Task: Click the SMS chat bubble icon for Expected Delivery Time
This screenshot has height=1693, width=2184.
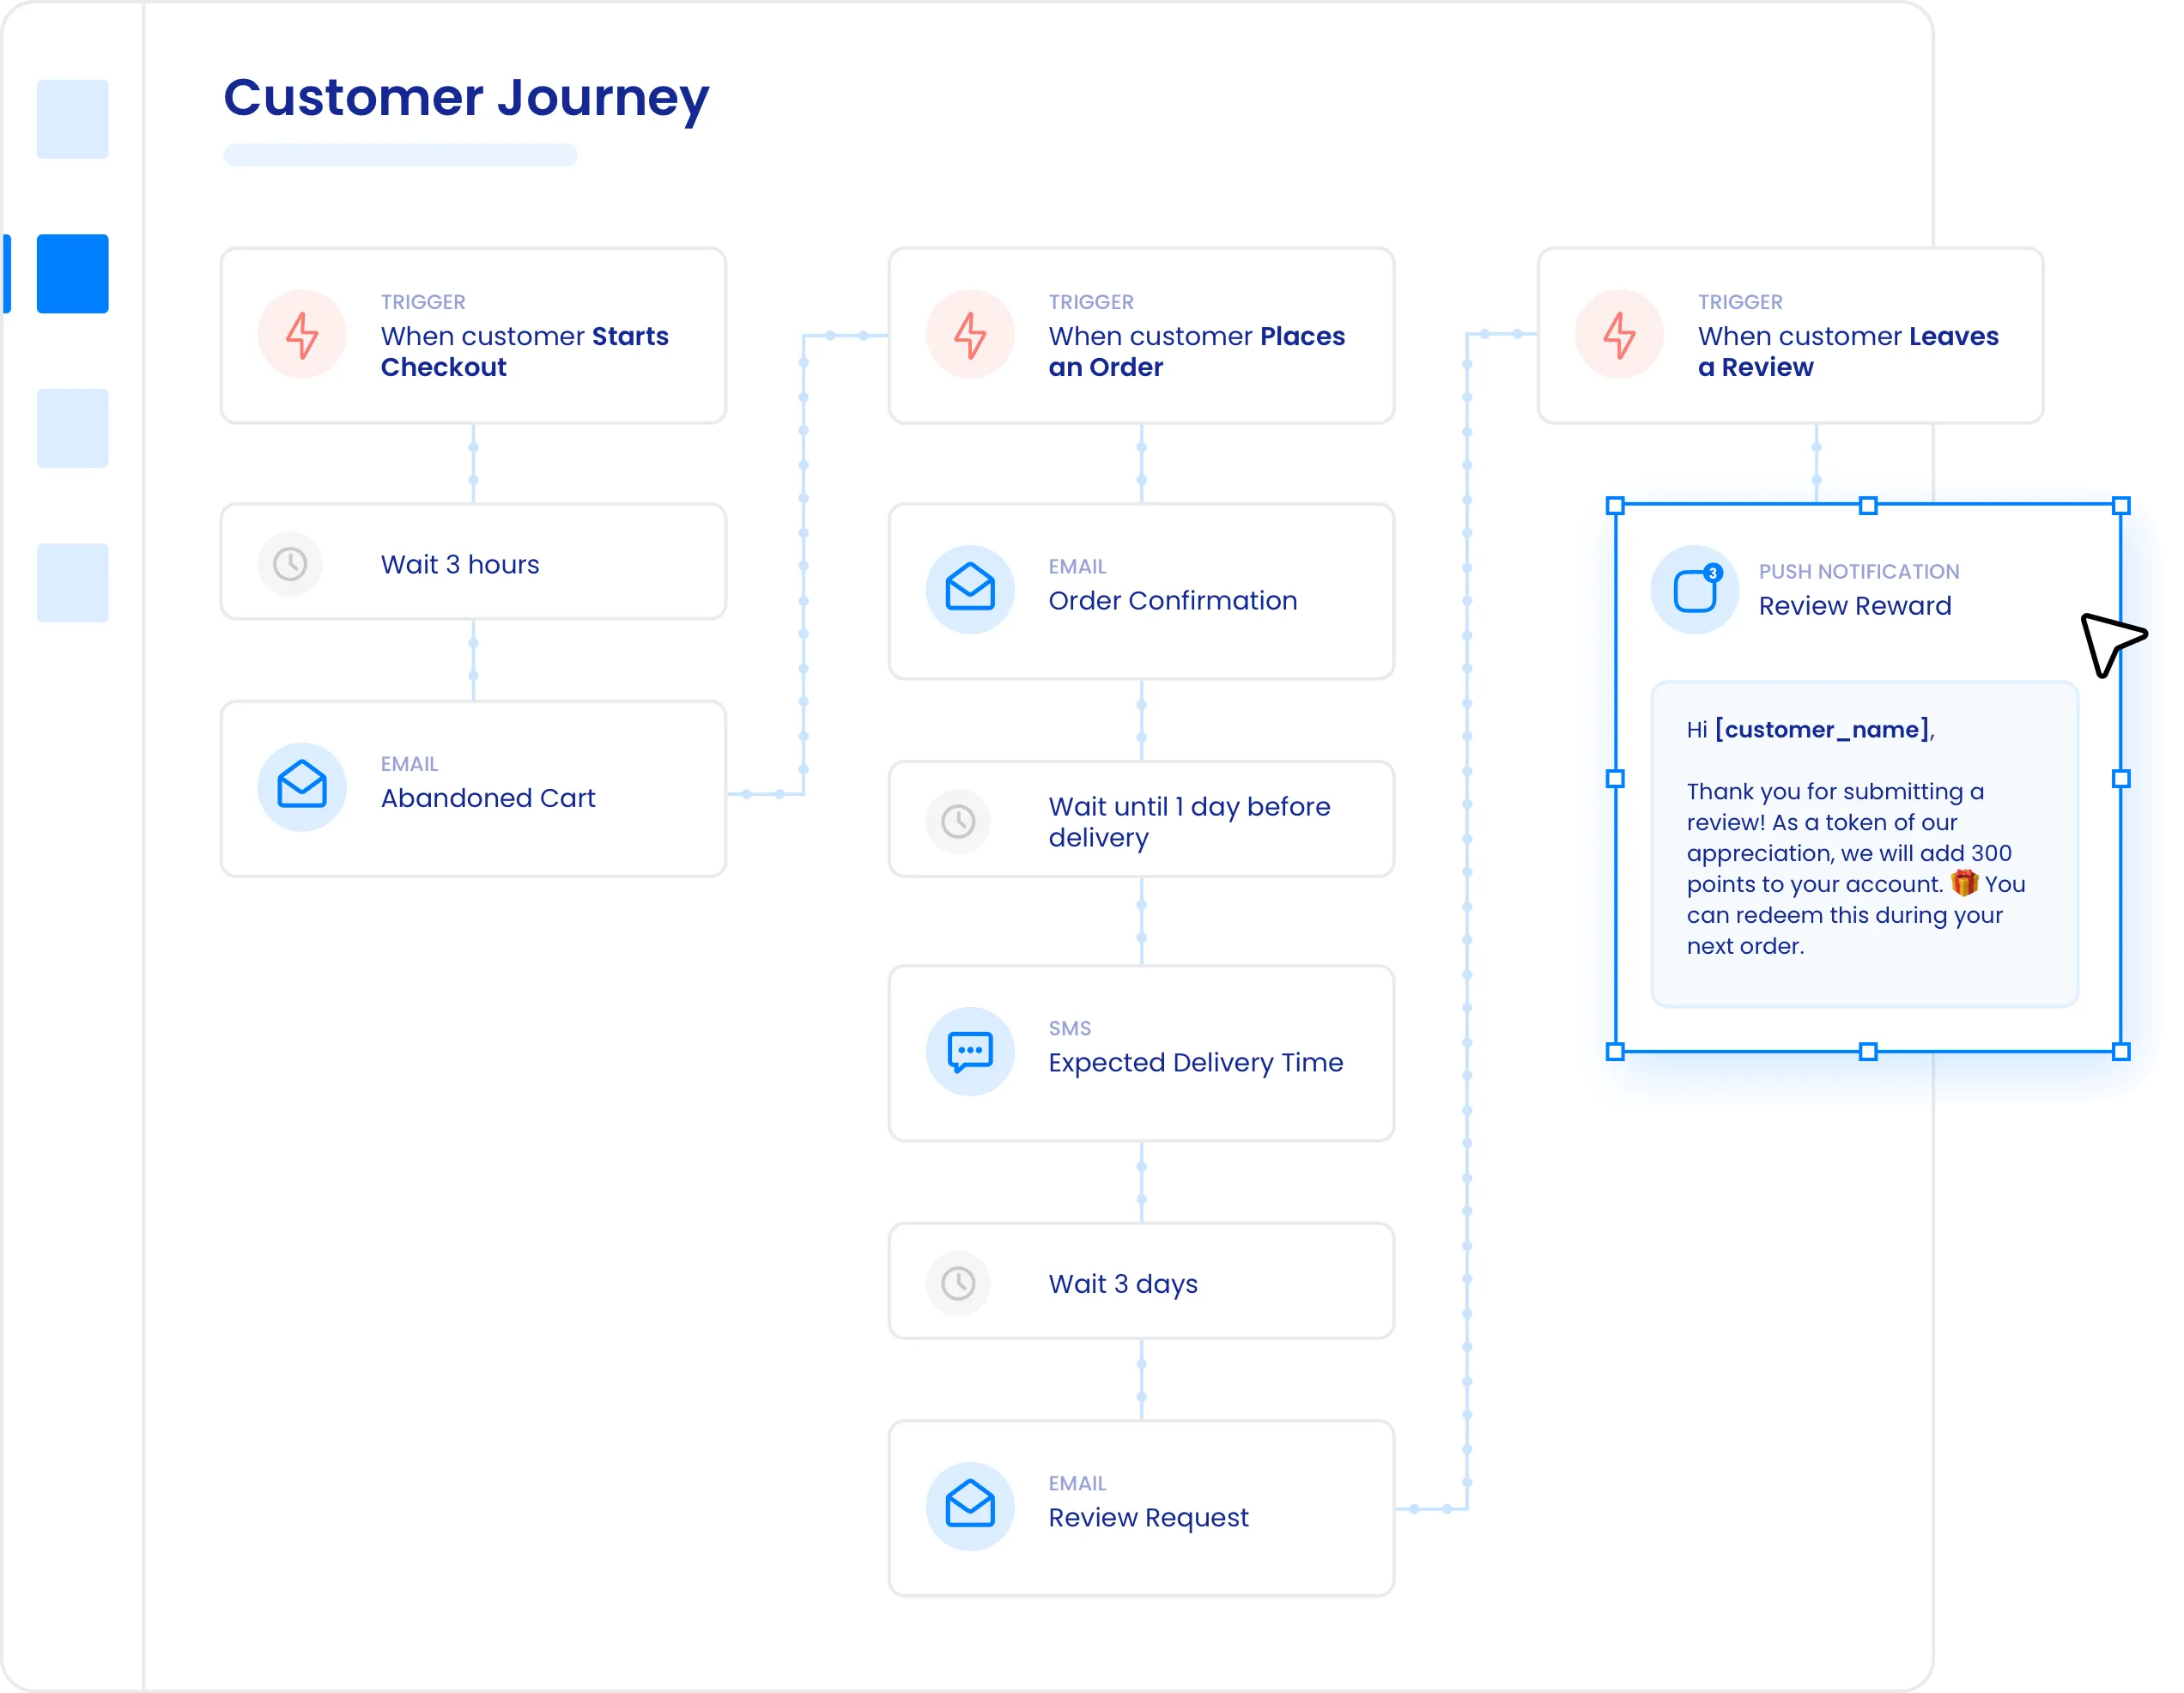Action: coord(970,1051)
